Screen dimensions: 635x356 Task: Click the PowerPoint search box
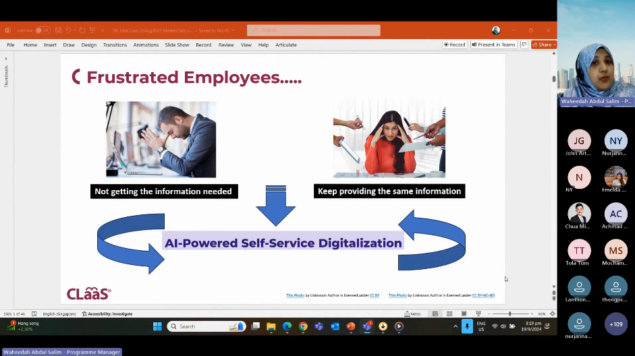313,30
